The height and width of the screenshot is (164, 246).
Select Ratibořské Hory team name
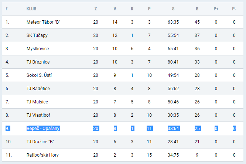42,155
